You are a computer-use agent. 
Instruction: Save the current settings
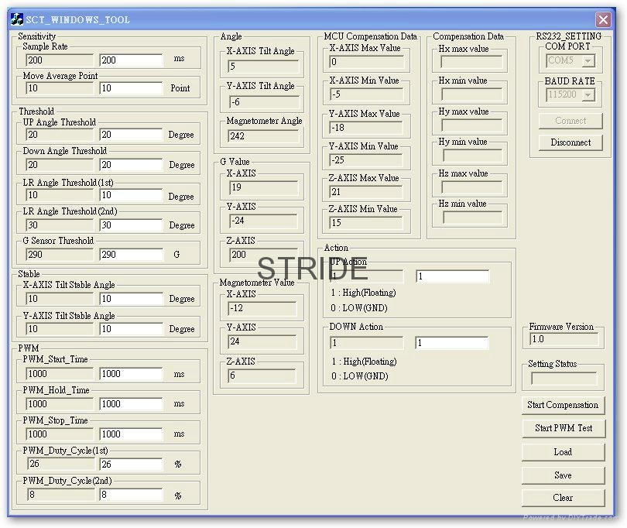(x=563, y=475)
